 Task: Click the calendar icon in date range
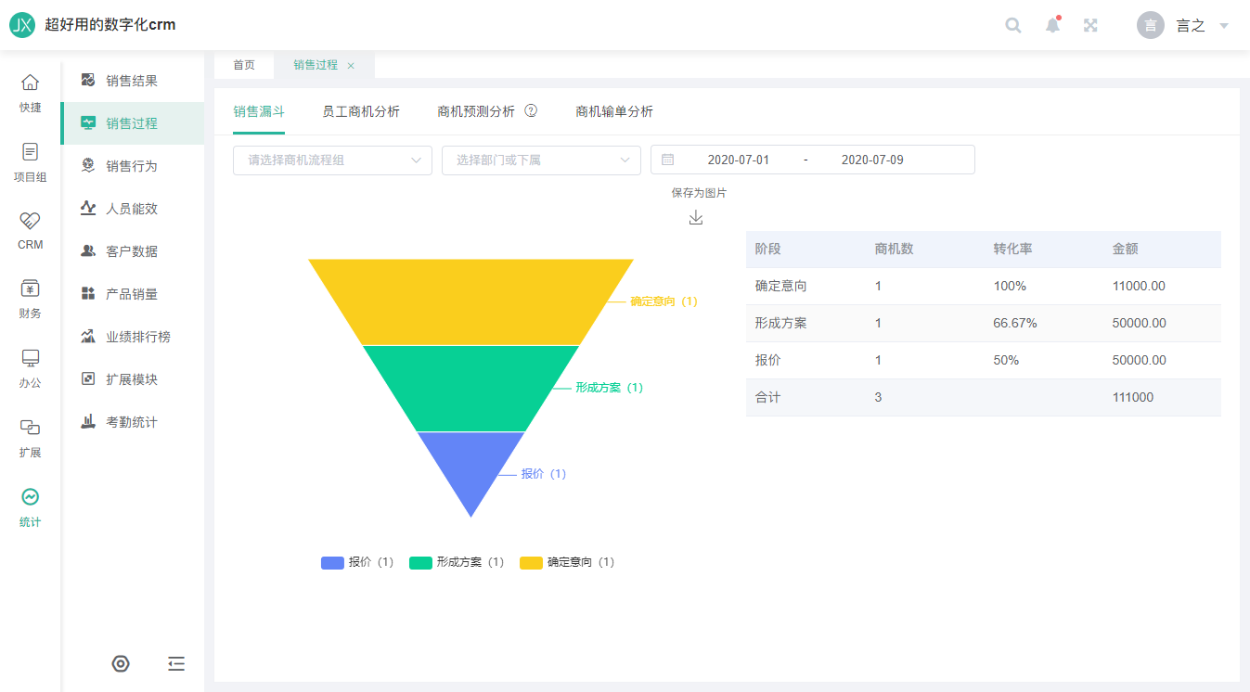(x=668, y=160)
